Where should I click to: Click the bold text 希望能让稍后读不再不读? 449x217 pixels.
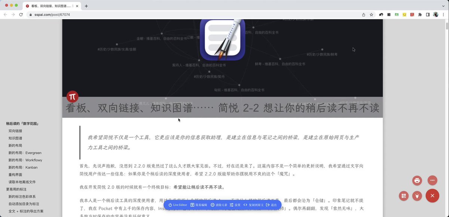pos(198,187)
